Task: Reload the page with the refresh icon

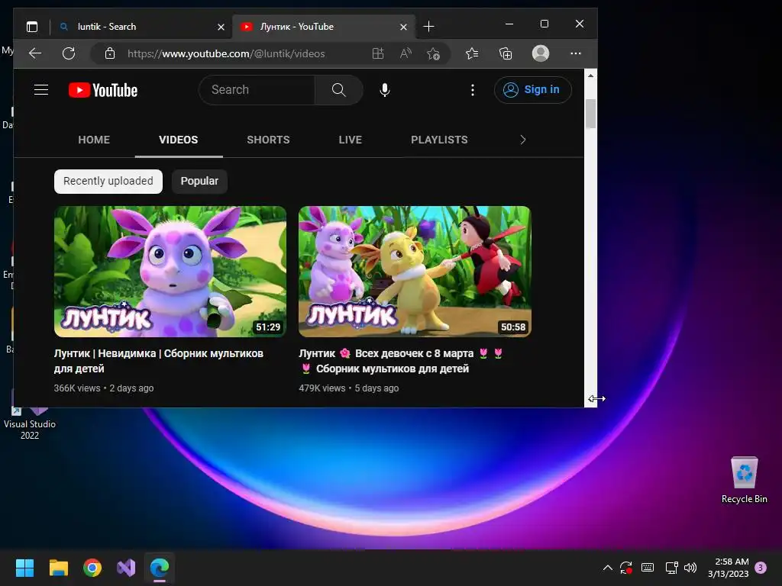Action: tap(69, 53)
